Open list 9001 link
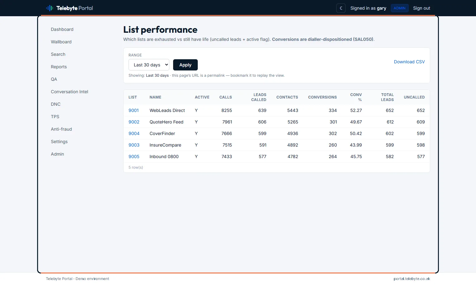Viewport: 476px width, 285px height. pyautogui.click(x=134, y=110)
